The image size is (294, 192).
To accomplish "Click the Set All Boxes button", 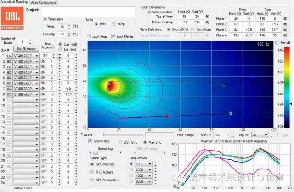I will click(x=25, y=48).
